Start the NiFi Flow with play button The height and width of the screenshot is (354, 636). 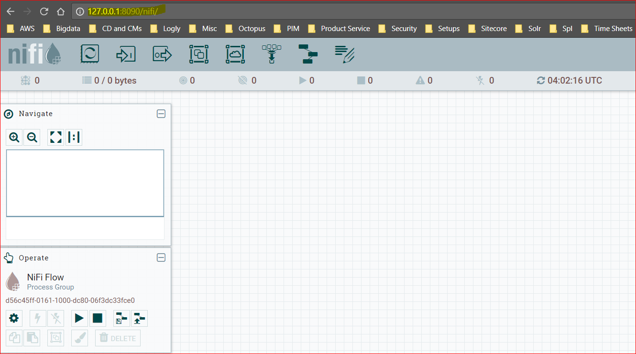79,318
